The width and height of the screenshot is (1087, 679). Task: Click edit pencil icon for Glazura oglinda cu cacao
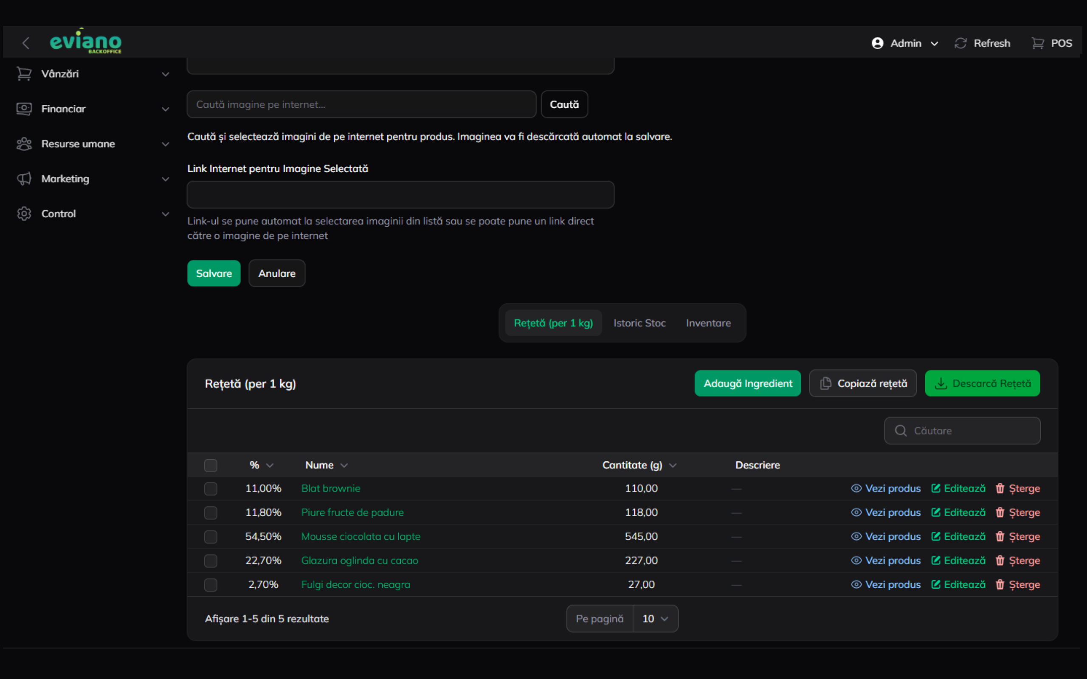coord(936,561)
